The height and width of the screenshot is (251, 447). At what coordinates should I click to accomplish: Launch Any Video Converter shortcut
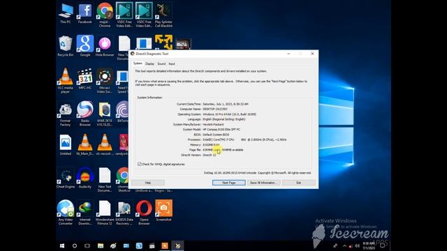point(65,213)
